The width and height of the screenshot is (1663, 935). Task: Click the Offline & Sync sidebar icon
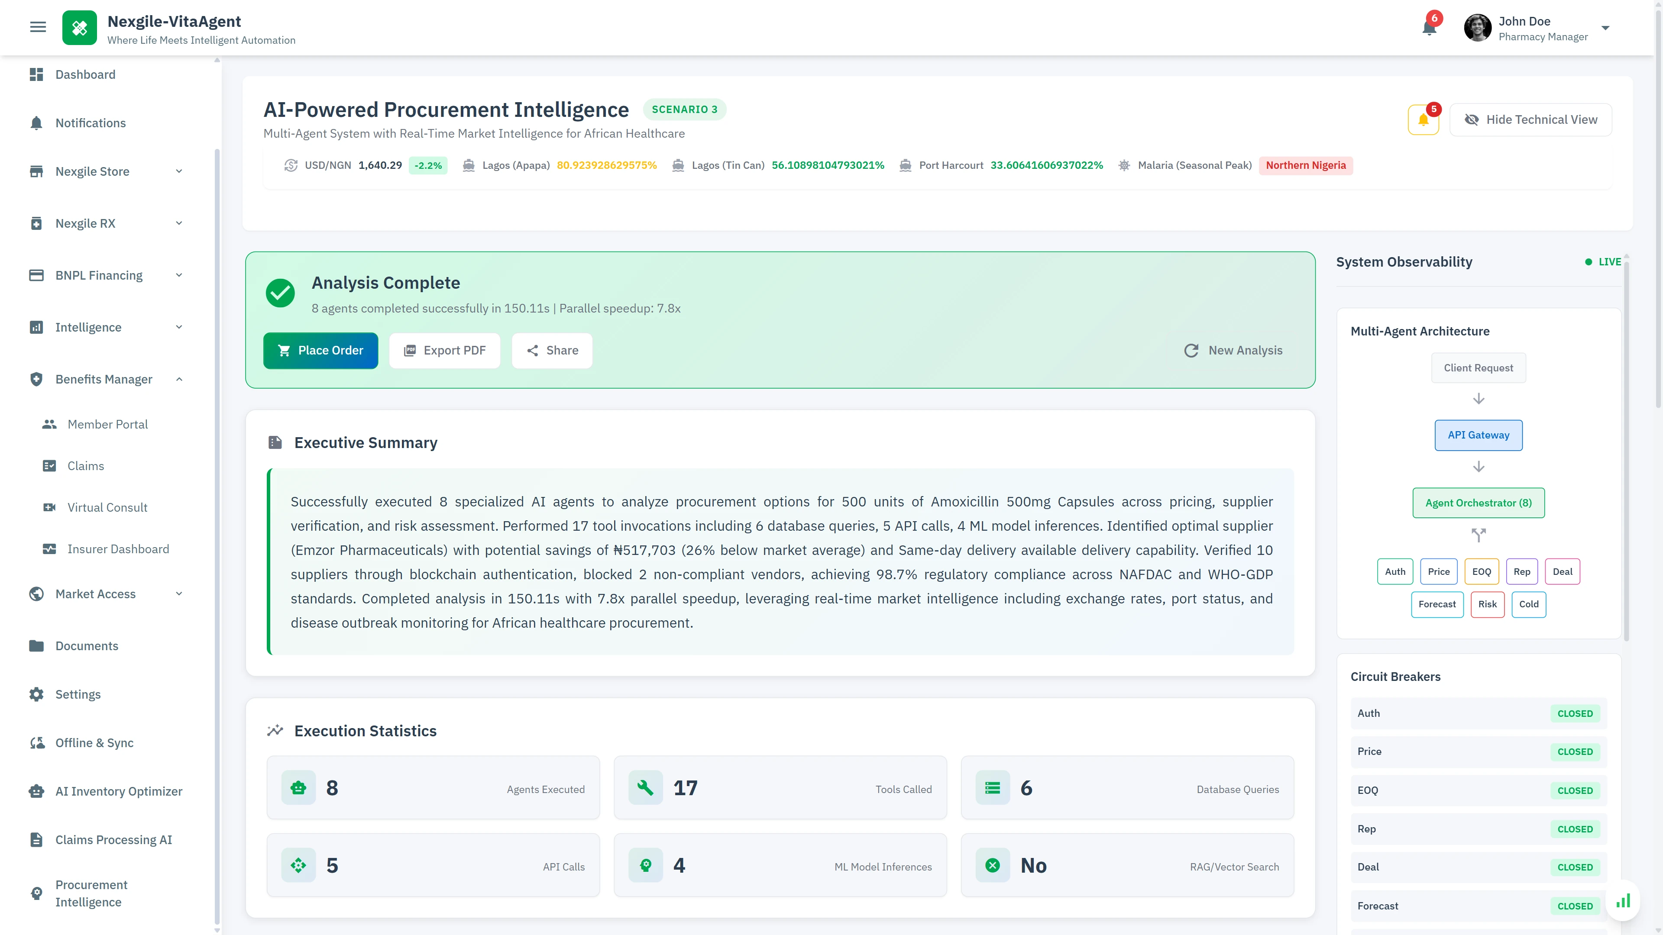click(36, 743)
